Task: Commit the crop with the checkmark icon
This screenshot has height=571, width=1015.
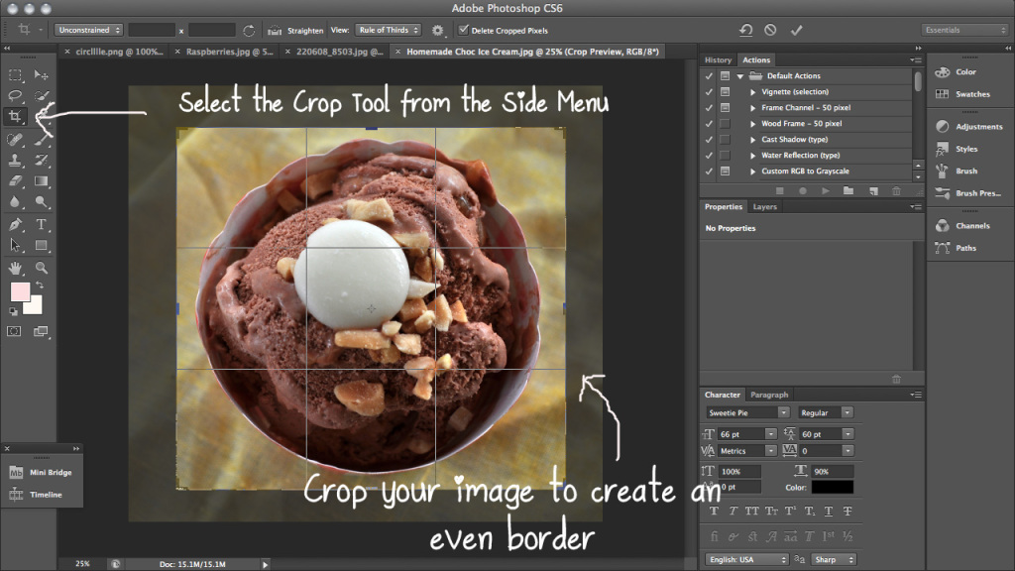Action: [796, 31]
